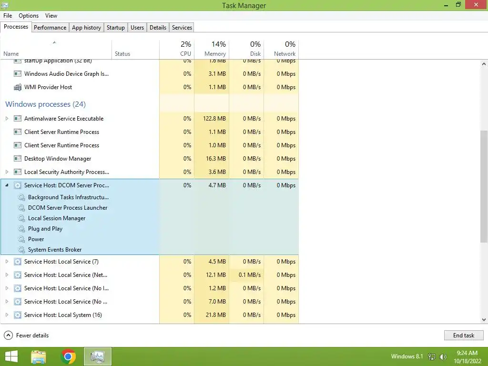
Task: Click the Task Manager title bar icon
Action: tap(4, 5)
